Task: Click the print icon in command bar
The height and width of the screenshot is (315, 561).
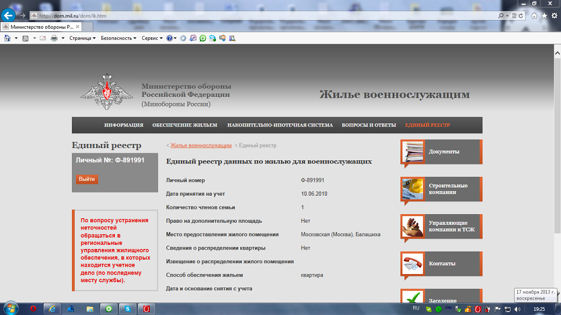Action: pyautogui.click(x=54, y=38)
